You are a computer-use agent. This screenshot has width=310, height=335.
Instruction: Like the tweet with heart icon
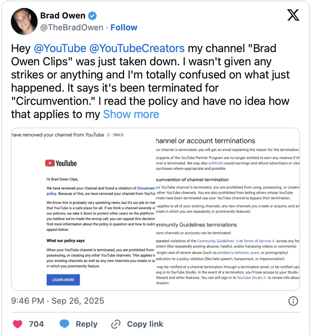[17, 324]
